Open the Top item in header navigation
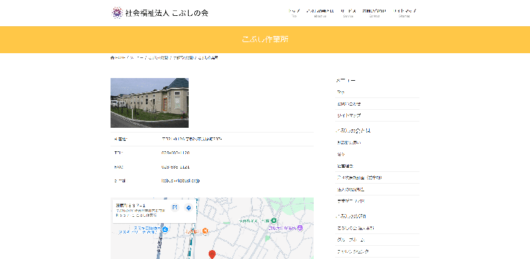This screenshot has width=530, height=259. coord(294,13)
